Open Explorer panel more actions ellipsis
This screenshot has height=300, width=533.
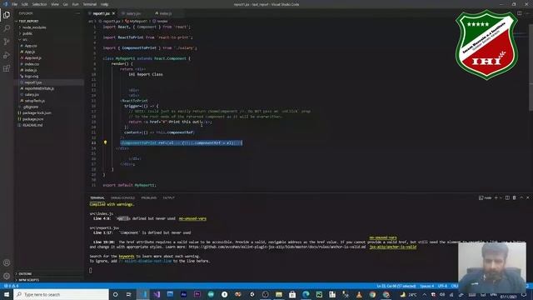[77, 13]
